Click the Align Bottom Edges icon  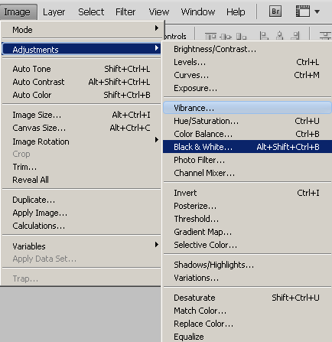[241, 37]
